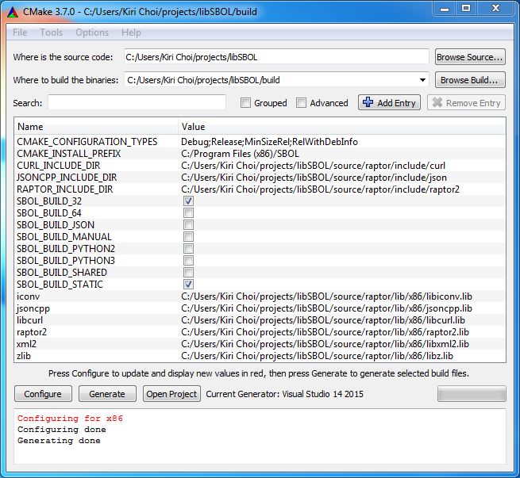
Task: Check SBOL_BUILD_JSON checkbox
Action: tap(188, 225)
